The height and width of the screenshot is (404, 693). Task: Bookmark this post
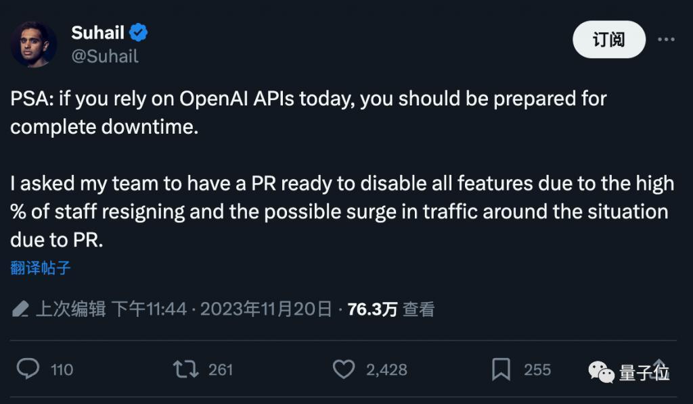pyautogui.click(x=504, y=370)
